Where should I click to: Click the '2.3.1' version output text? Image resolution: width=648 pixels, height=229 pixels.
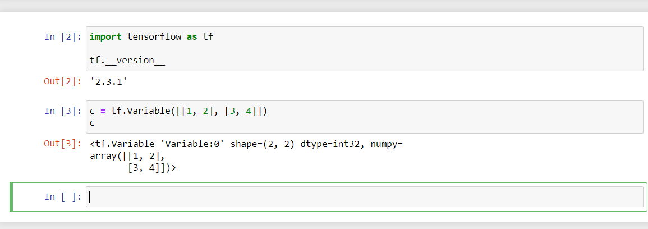pyautogui.click(x=108, y=81)
